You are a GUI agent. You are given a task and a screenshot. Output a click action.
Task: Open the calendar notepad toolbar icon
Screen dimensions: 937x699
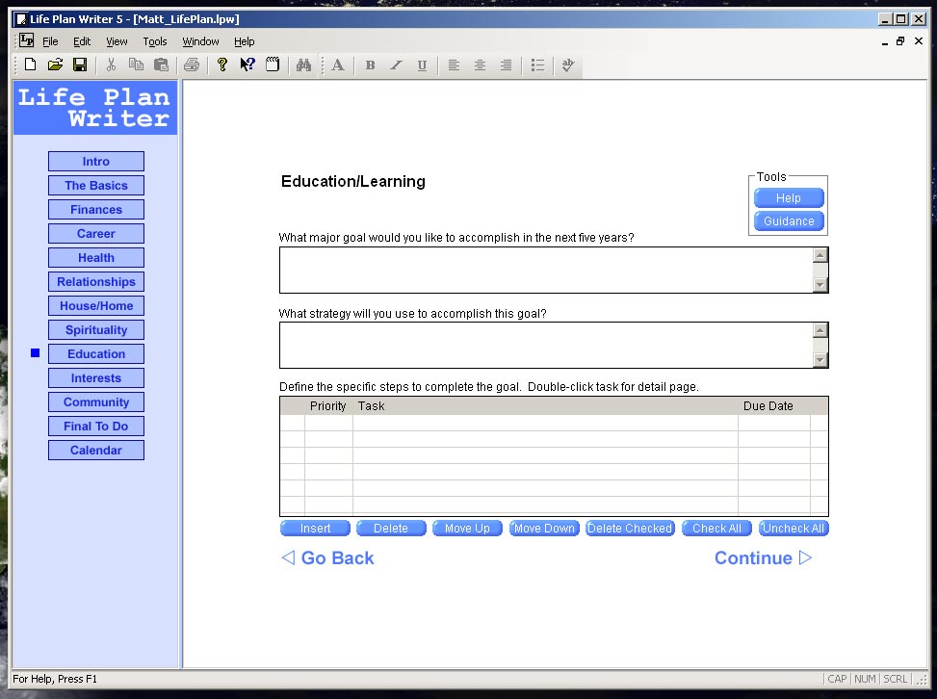coord(273,65)
